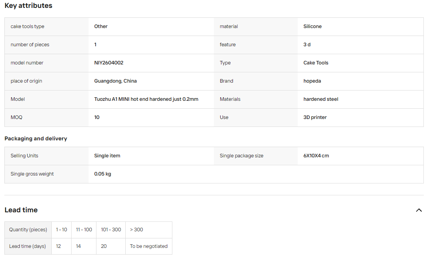This screenshot has height=257, width=427.
Task: Click the 'model number' label
Action: pyautogui.click(x=27, y=63)
